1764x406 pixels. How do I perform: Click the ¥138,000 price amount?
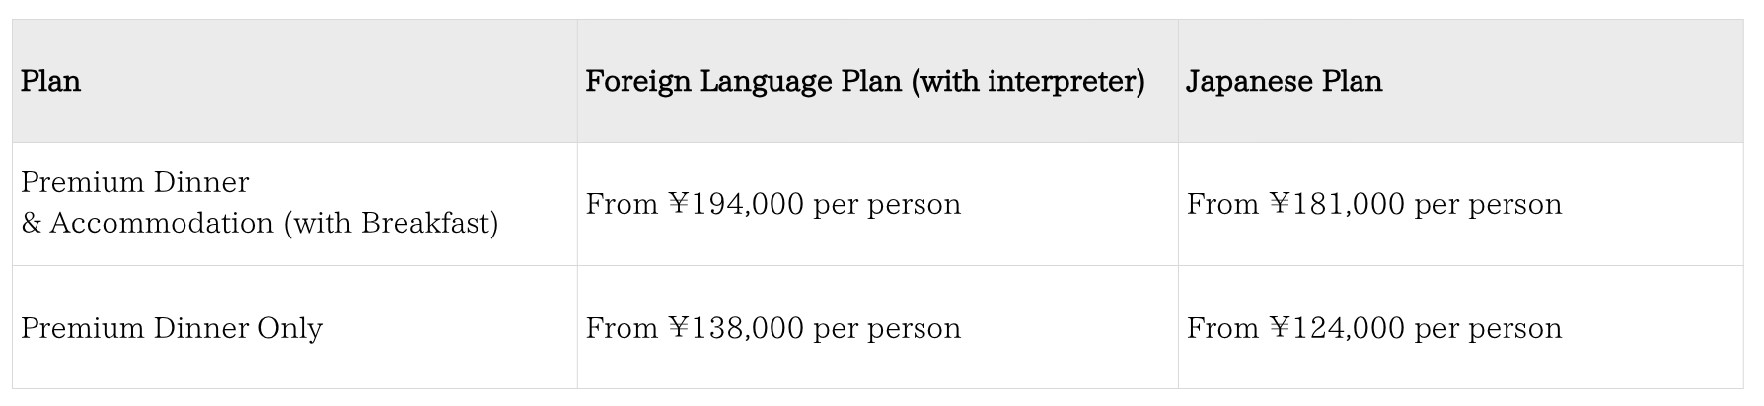tap(736, 328)
